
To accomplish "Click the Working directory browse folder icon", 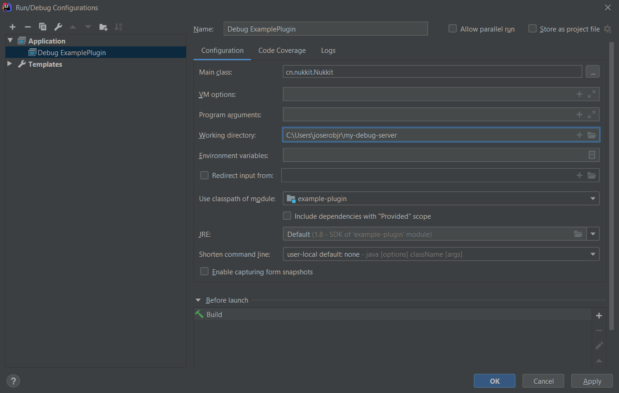I will point(591,135).
